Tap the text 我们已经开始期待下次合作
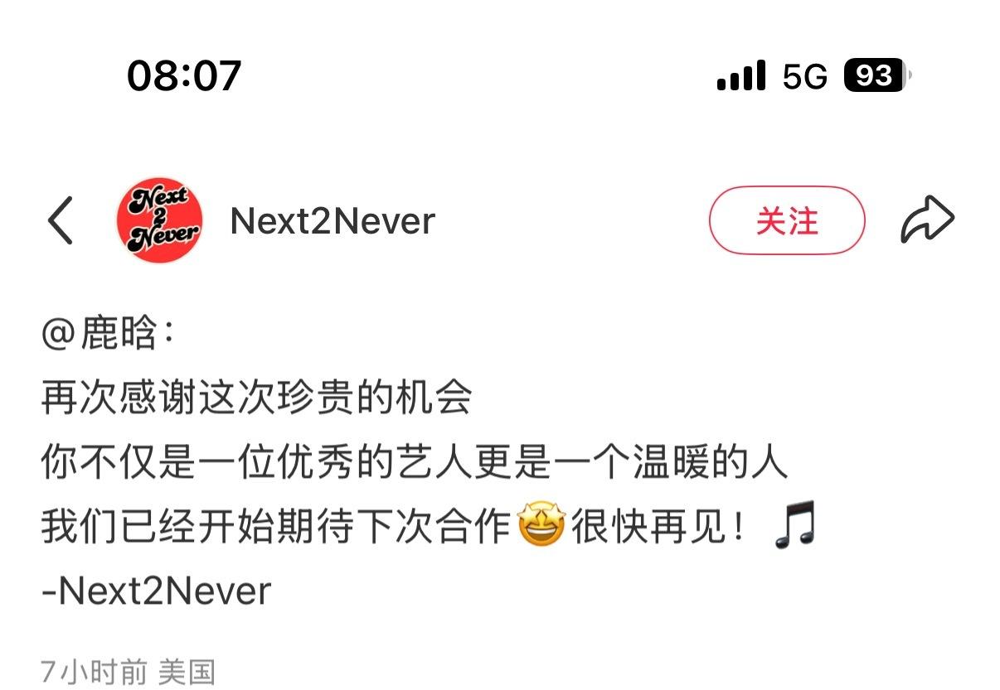 pos(275,526)
